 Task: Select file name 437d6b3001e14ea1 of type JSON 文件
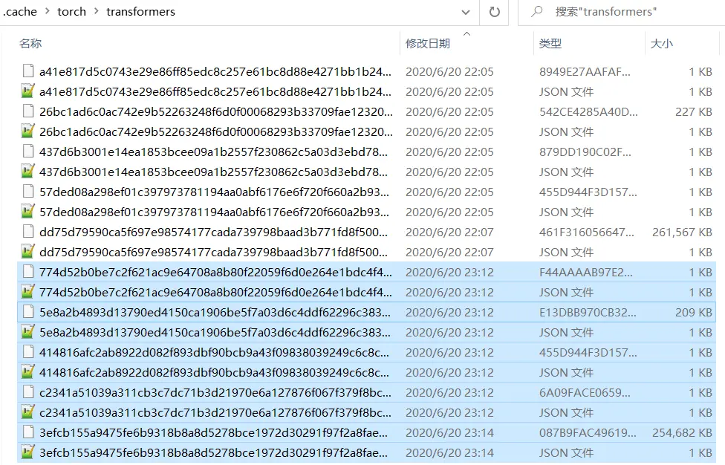point(214,172)
